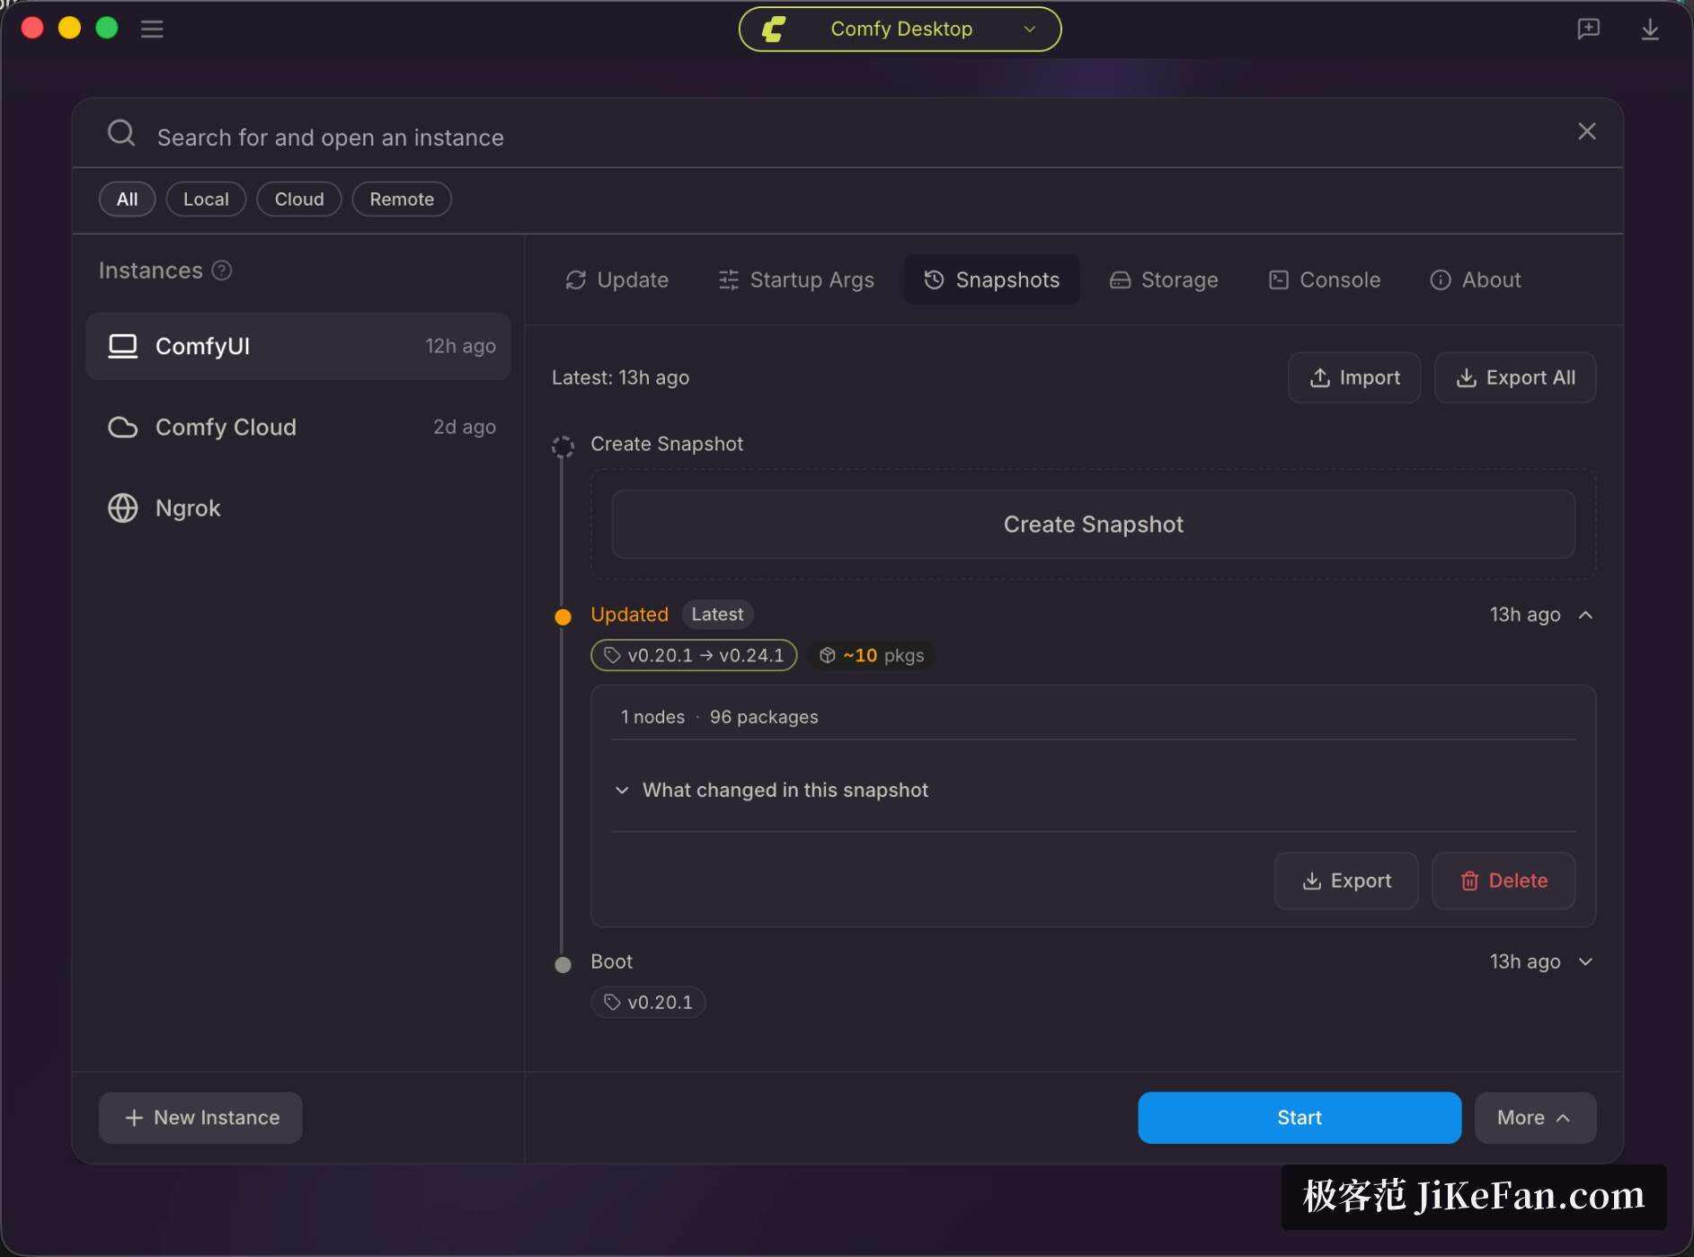
Task: Click the tag icon in v0.20.1 → v0.24.1 badge
Action: point(612,655)
